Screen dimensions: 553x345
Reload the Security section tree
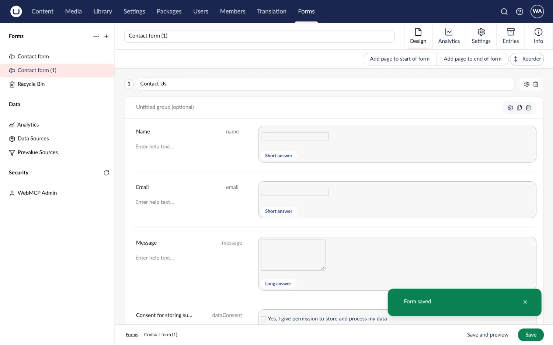(x=107, y=173)
